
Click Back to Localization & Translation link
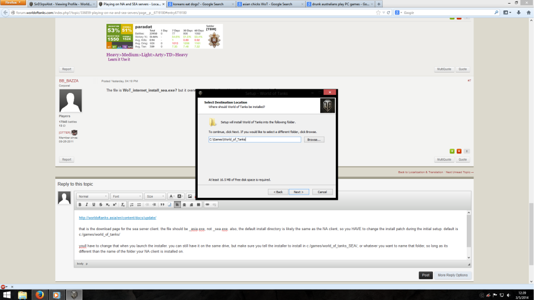pyautogui.click(x=421, y=172)
